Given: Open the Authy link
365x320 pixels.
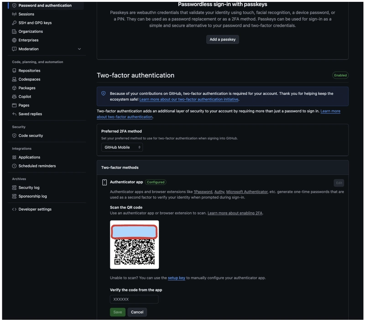Looking at the screenshot, I should point(219,192).
